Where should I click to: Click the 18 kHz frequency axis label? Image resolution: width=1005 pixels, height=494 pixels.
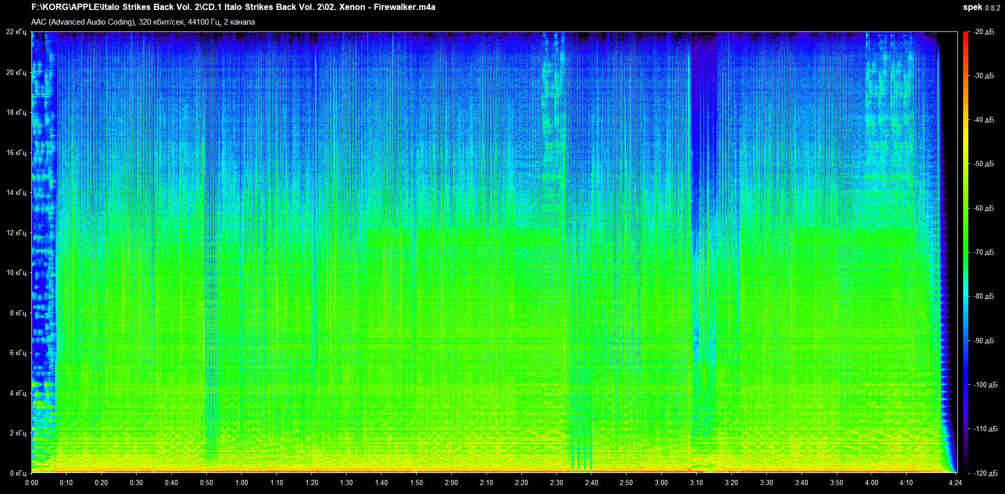click(16, 112)
